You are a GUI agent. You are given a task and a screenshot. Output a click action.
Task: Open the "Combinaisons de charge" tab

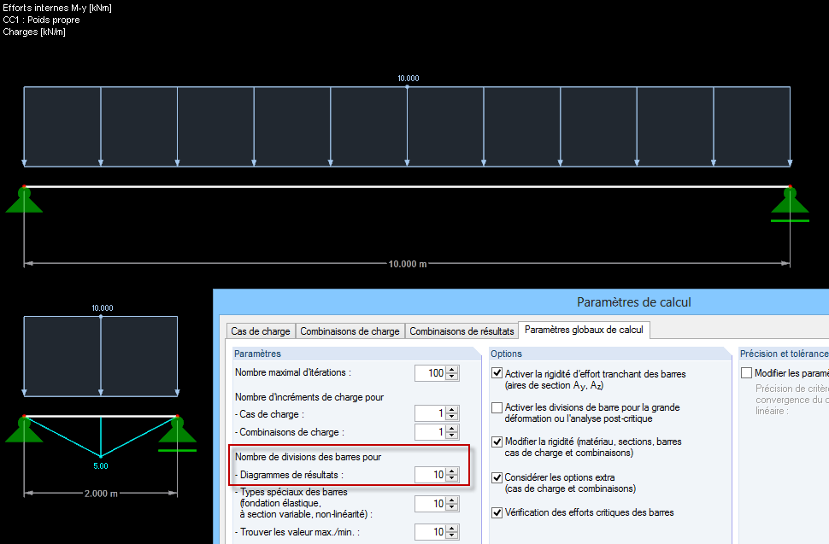(350, 330)
